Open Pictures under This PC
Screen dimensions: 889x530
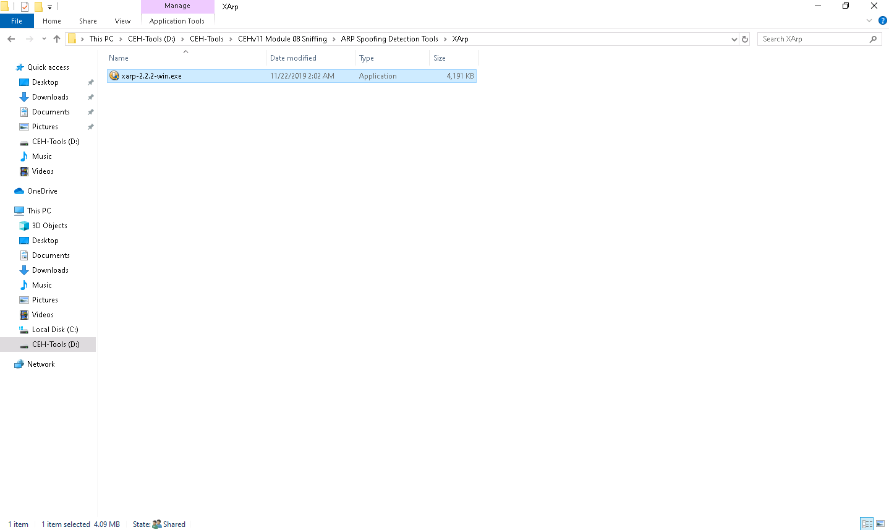tap(45, 300)
